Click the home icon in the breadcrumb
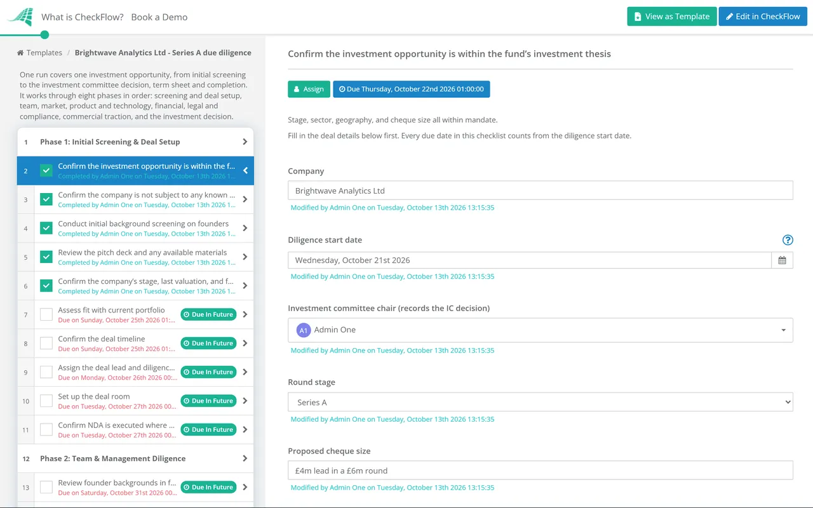 pos(20,53)
